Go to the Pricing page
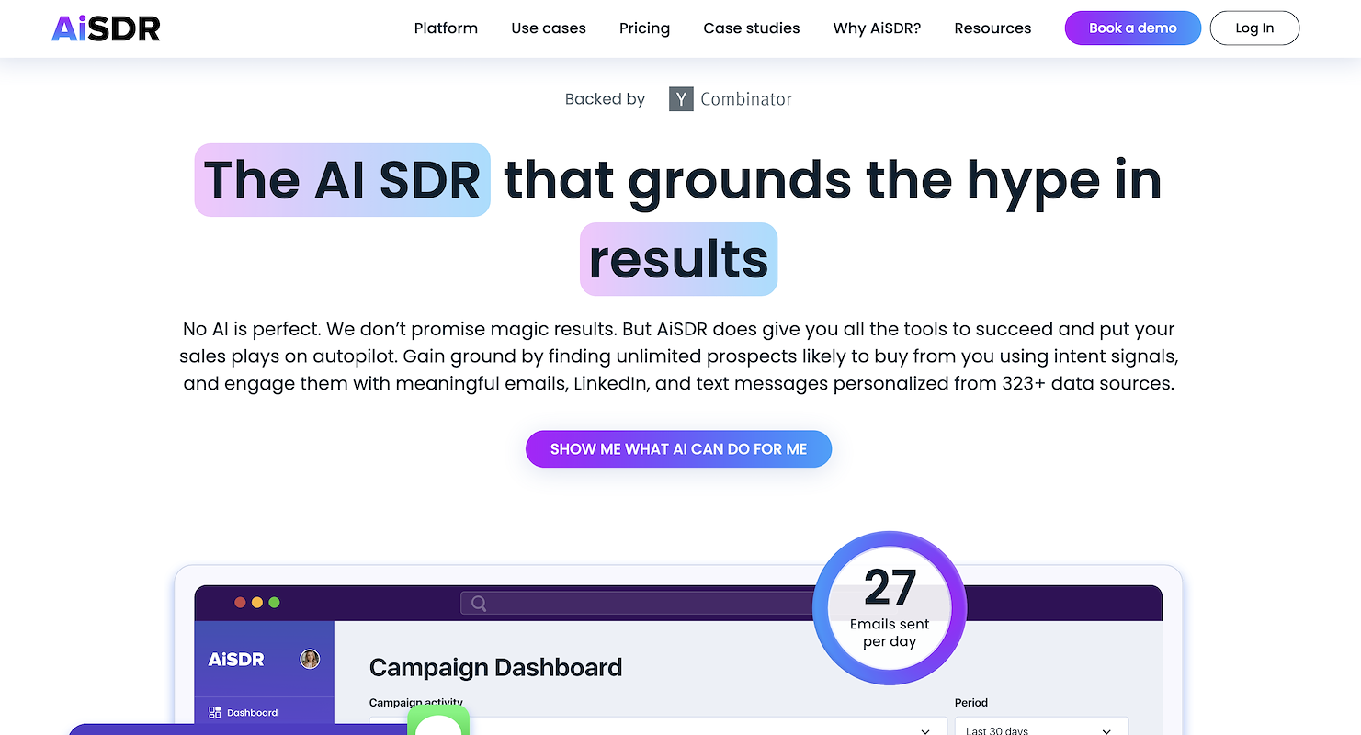1361x735 pixels. tap(644, 28)
